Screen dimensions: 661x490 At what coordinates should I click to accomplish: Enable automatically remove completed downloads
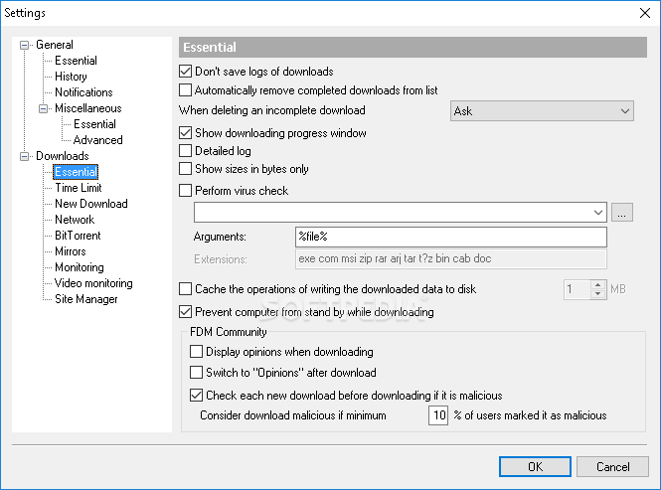click(x=185, y=90)
